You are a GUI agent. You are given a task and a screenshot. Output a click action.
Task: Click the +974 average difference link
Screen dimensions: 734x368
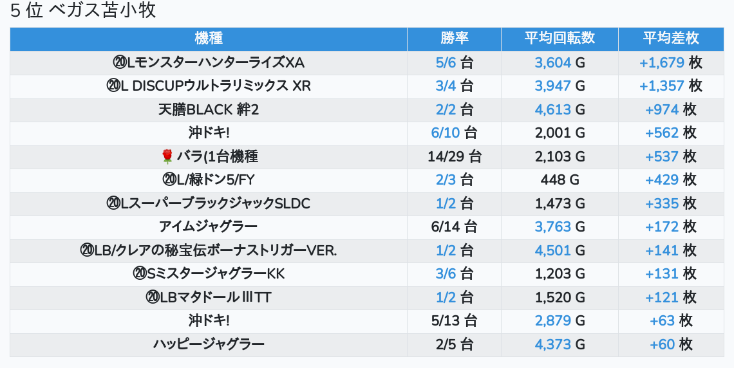pos(662,109)
